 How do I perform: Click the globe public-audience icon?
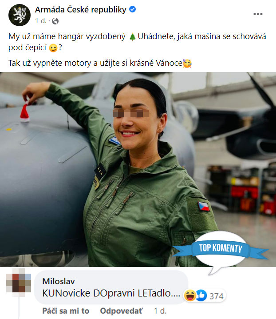pos(55,21)
